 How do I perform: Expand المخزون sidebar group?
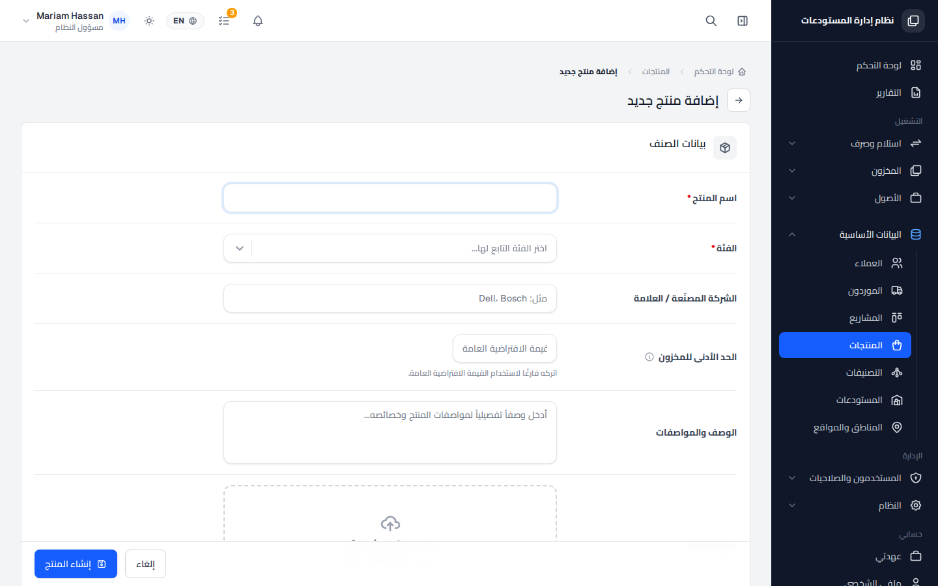[855, 171]
